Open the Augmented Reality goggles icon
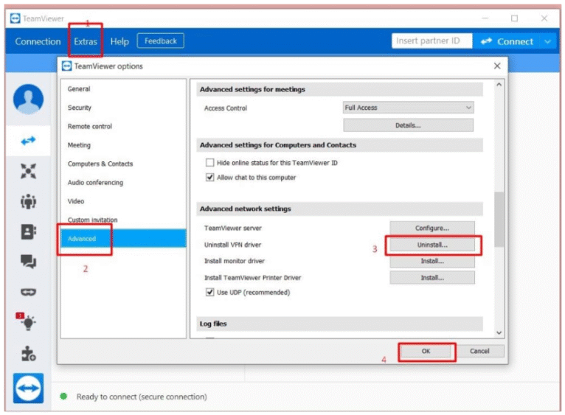The height and width of the screenshot is (415, 565). [x=29, y=292]
